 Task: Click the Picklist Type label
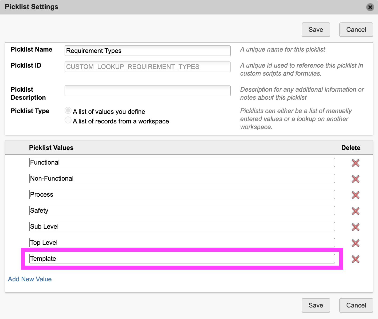click(x=30, y=111)
